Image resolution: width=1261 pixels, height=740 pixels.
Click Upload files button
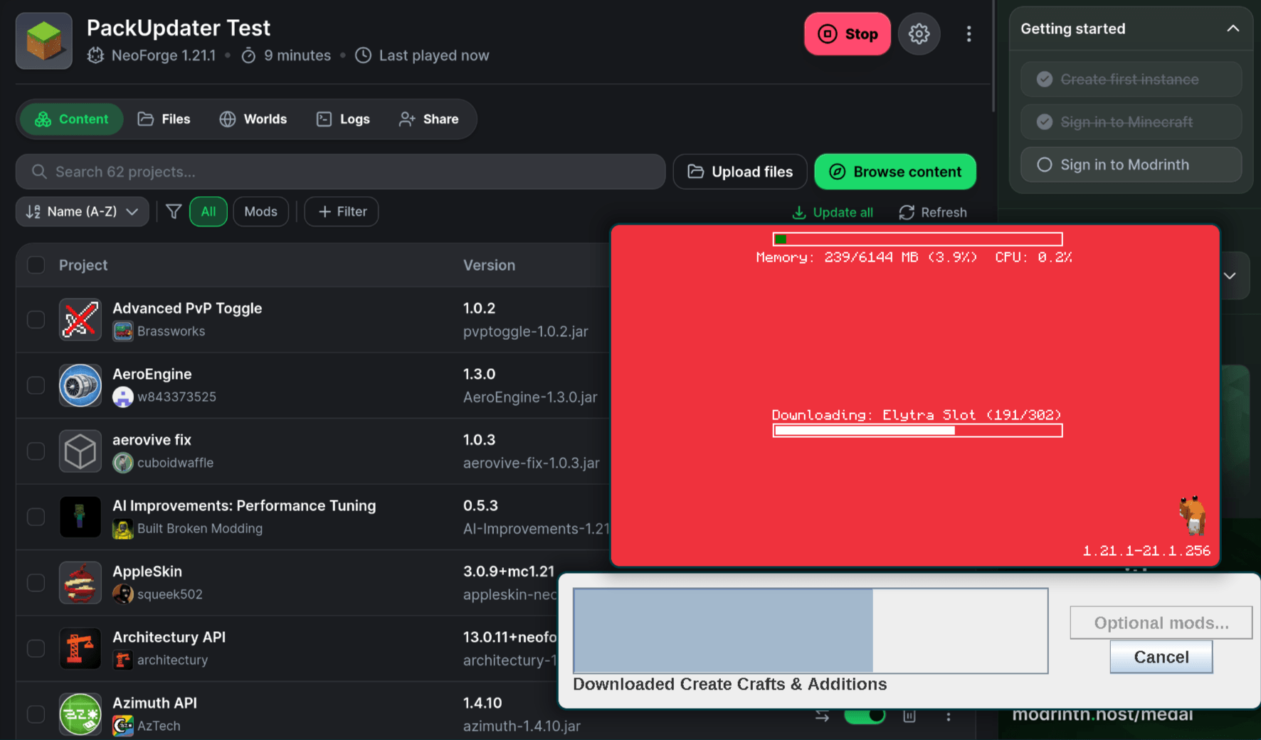(x=740, y=172)
